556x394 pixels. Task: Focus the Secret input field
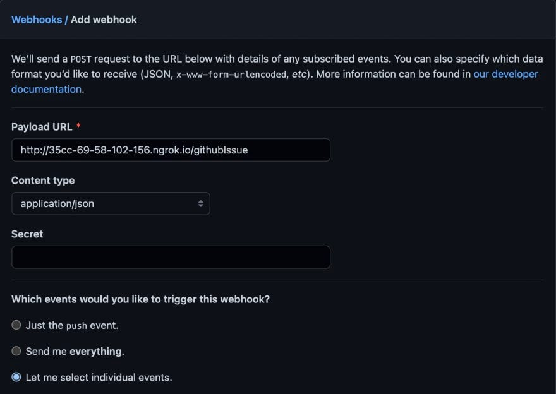171,257
